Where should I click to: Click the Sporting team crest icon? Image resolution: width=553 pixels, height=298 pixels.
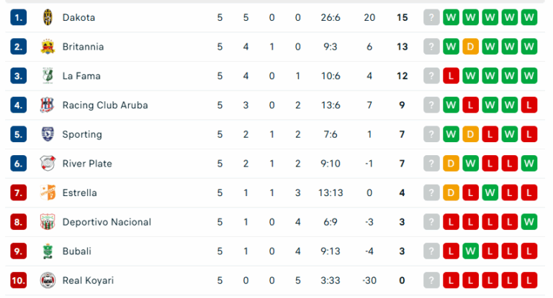[x=48, y=134]
